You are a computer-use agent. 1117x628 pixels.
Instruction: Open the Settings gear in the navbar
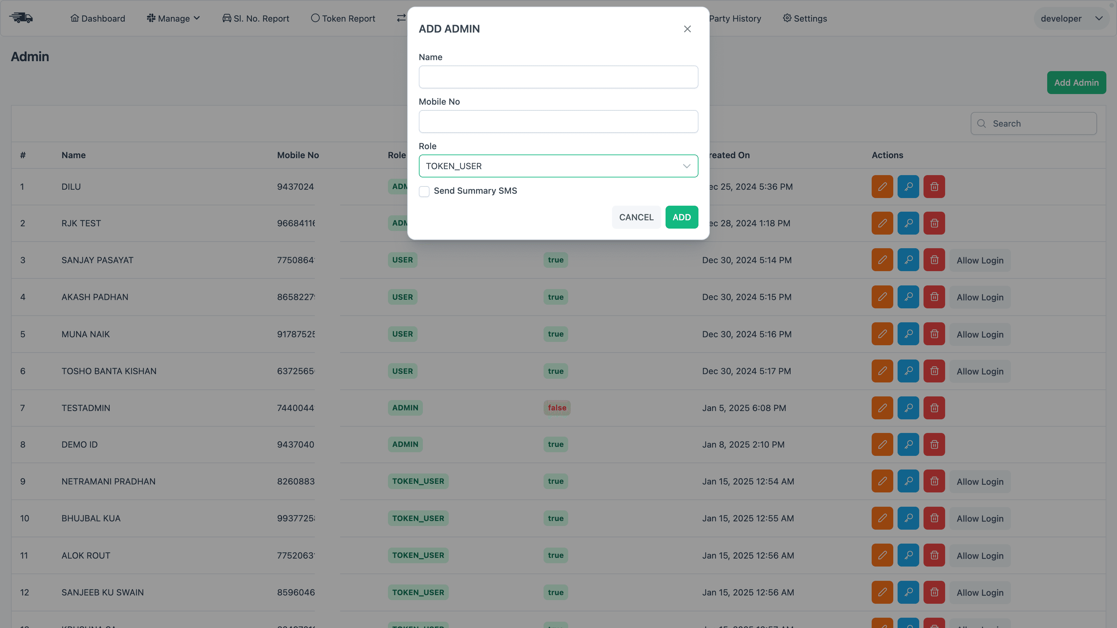805,18
